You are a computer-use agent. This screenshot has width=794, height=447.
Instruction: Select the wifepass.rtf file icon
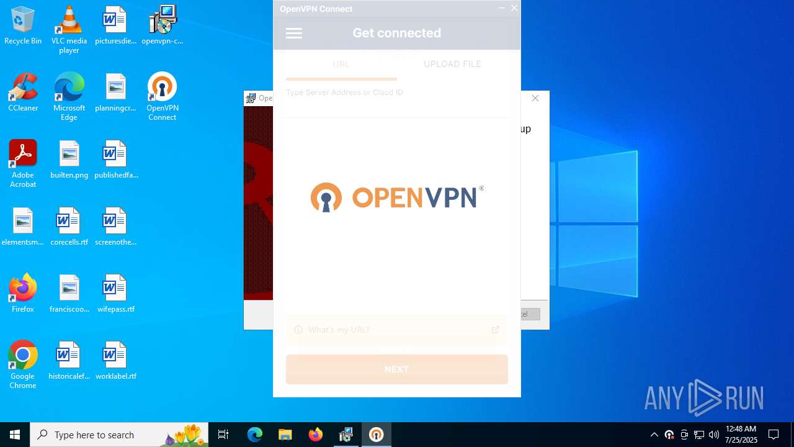coord(115,294)
